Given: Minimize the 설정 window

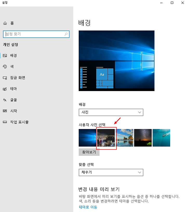Looking at the screenshot, I should pyautogui.click(x=161, y=3).
